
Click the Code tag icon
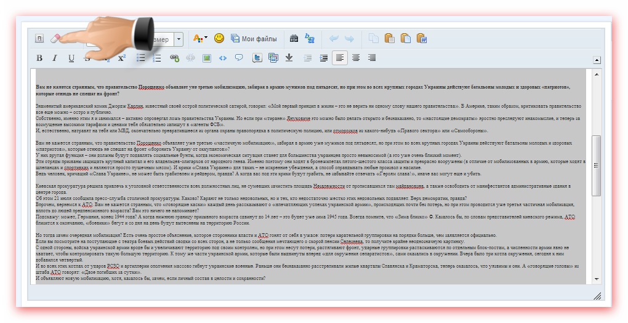coord(223,58)
